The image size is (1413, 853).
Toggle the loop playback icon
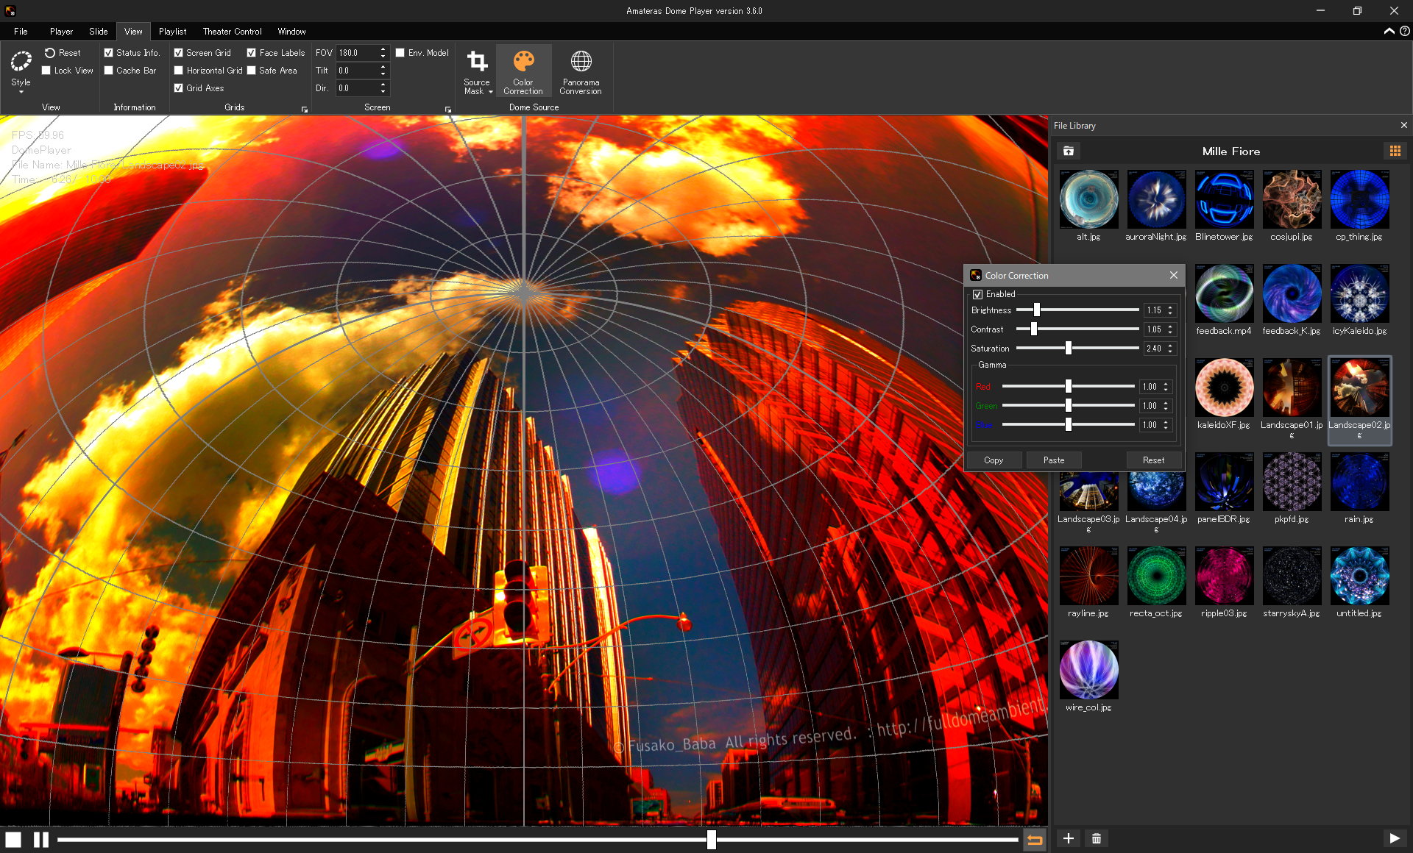[x=1035, y=839]
